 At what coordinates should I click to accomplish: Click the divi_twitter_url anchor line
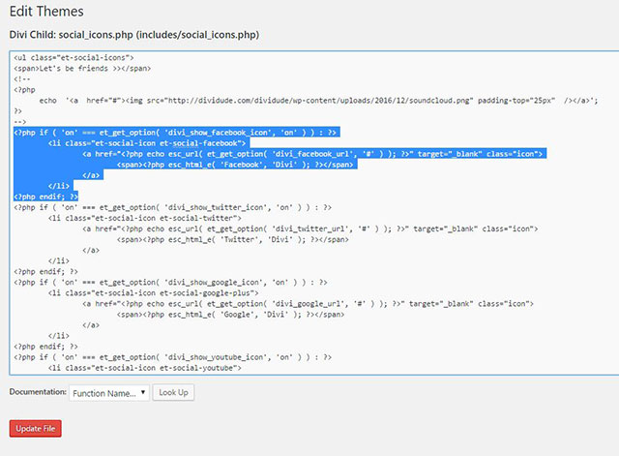tap(309, 228)
